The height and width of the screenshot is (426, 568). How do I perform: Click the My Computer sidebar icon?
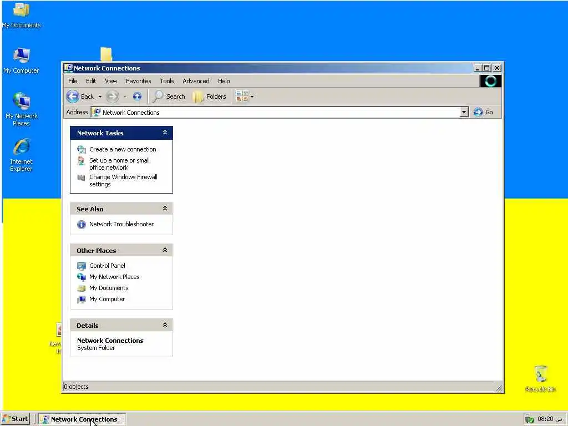(x=82, y=300)
